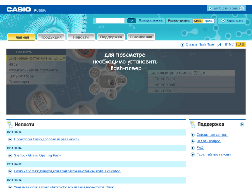
Task: Switch to the Поддержка tab
Action: [111, 37]
